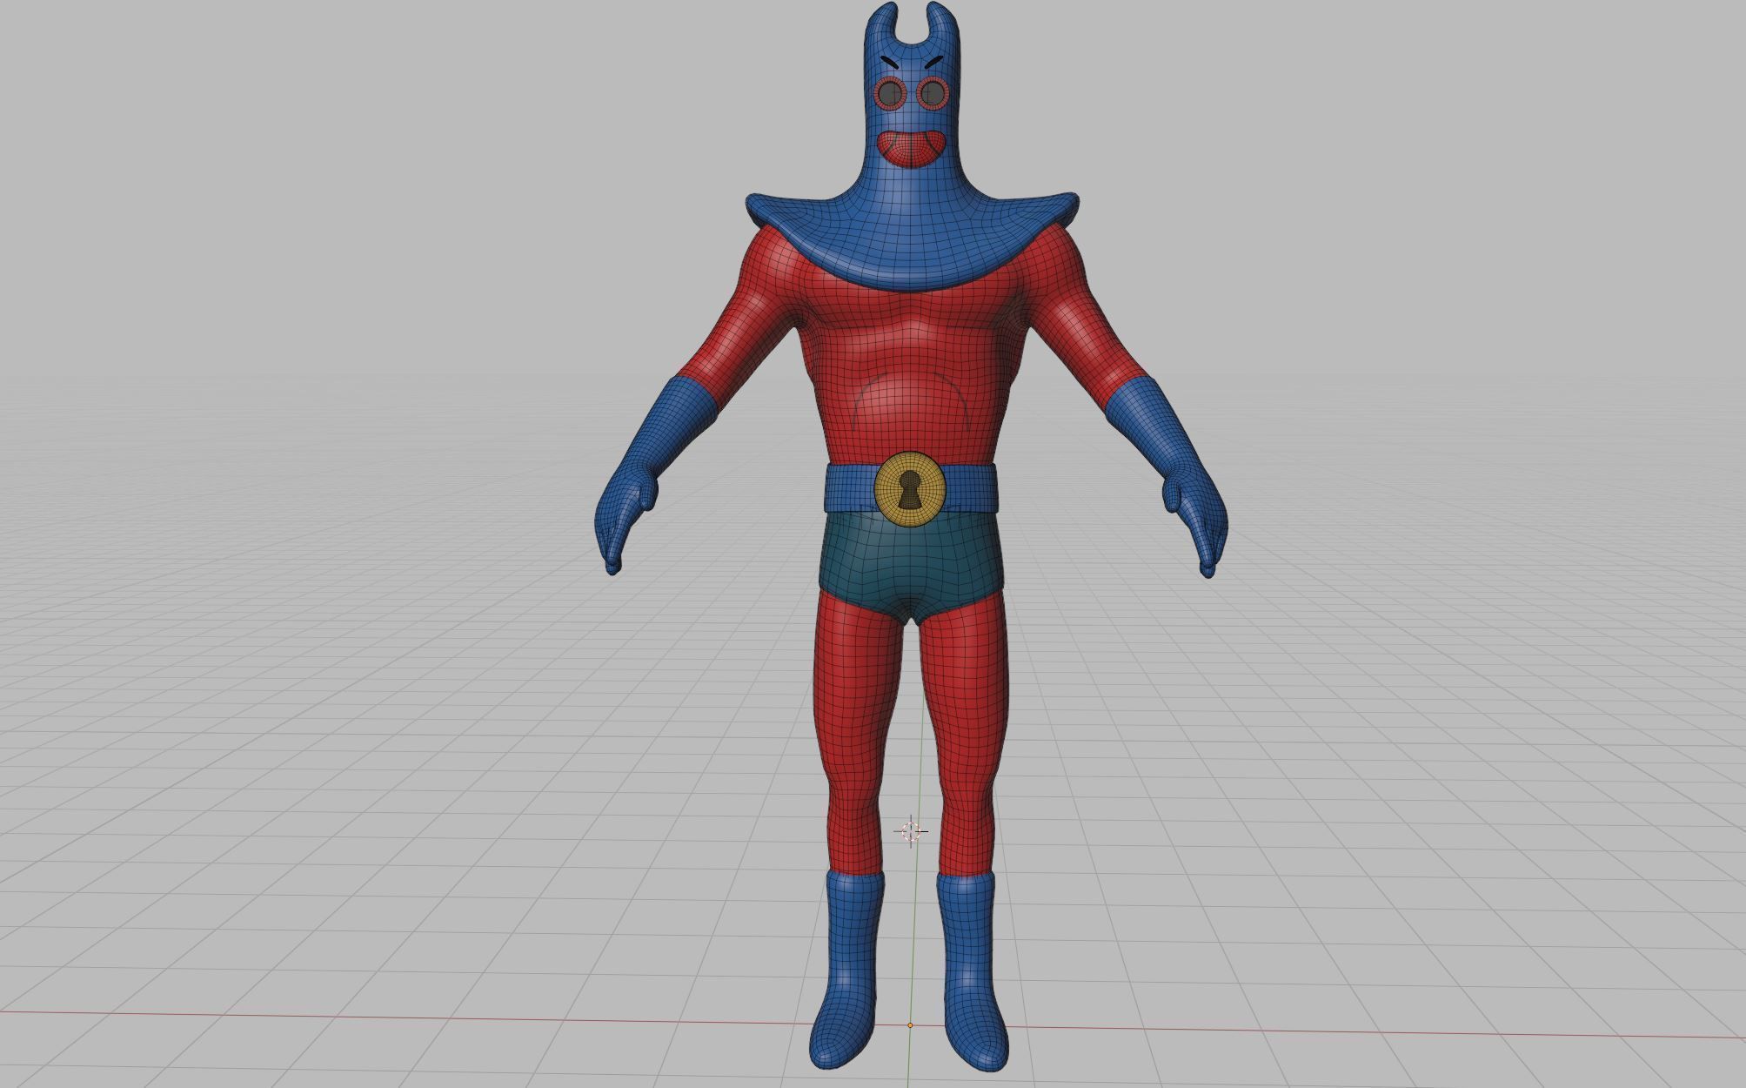Click the character's red smiling mouth

(x=911, y=149)
